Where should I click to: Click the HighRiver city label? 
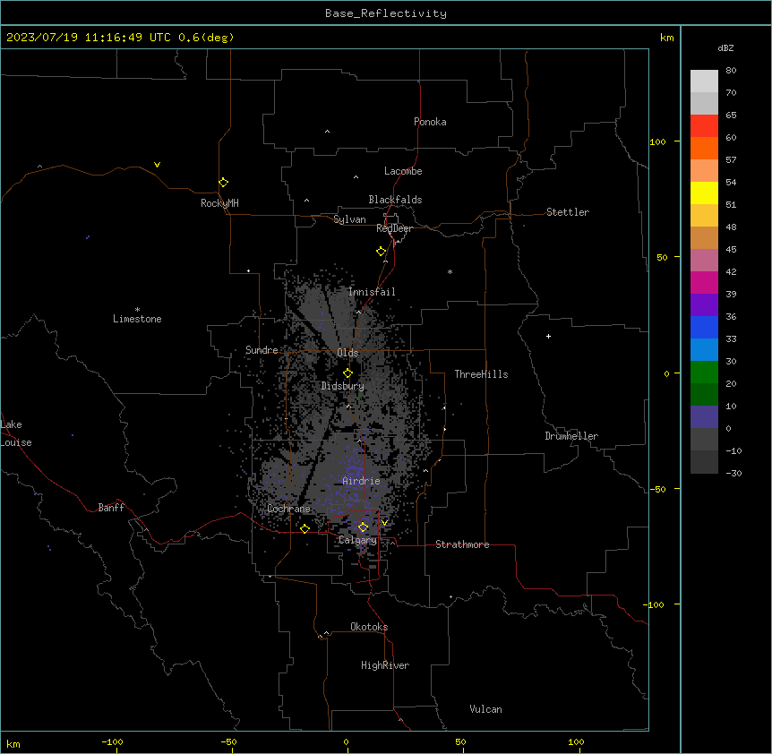point(385,665)
